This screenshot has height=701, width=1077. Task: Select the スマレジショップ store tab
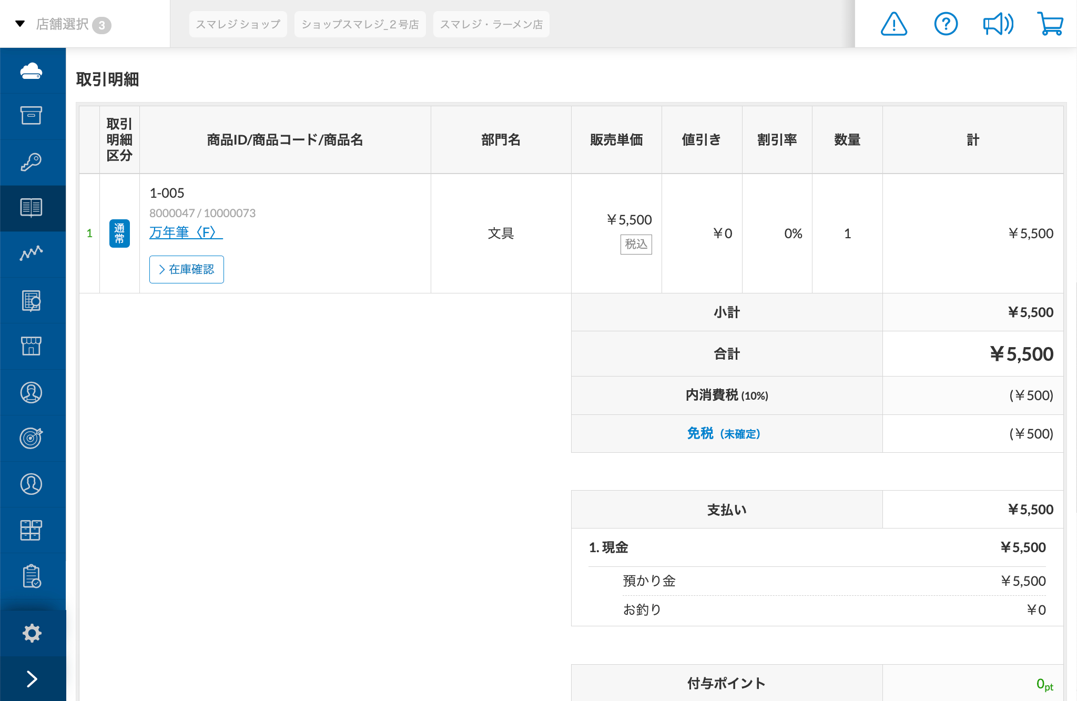pyautogui.click(x=238, y=24)
